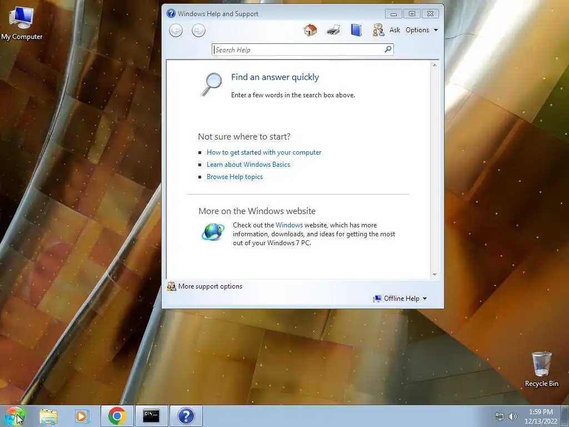Switch to Command Prompt on taskbar
This screenshot has width=569, height=427.
click(151, 416)
